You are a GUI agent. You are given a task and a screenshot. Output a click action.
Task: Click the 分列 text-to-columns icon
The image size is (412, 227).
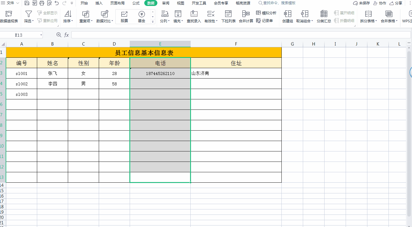165,14
